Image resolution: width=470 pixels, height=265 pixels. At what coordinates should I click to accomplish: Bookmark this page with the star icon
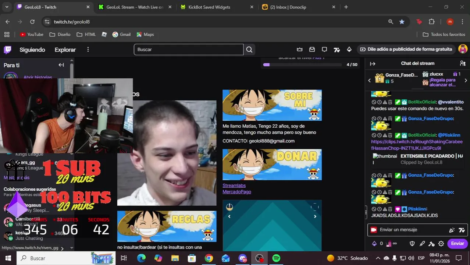[402, 22]
